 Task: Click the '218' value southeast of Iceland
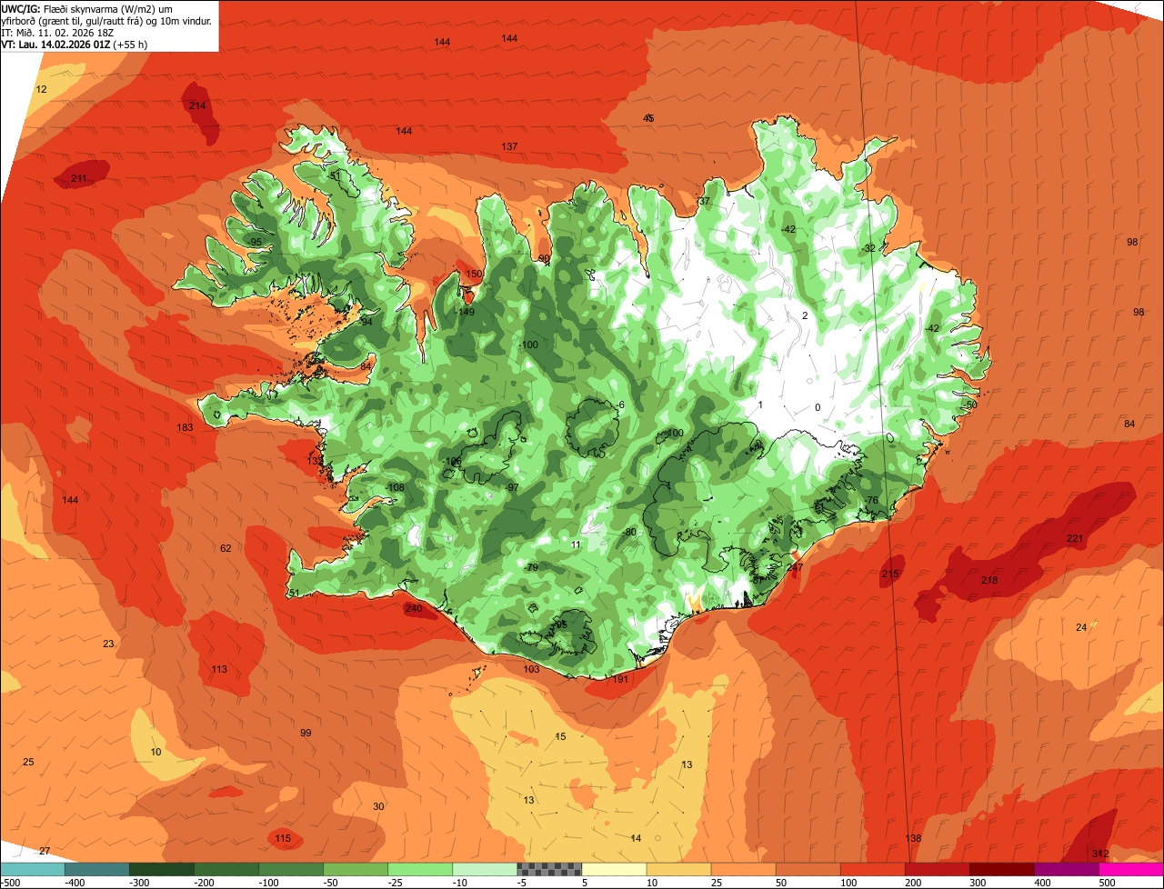click(989, 580)
